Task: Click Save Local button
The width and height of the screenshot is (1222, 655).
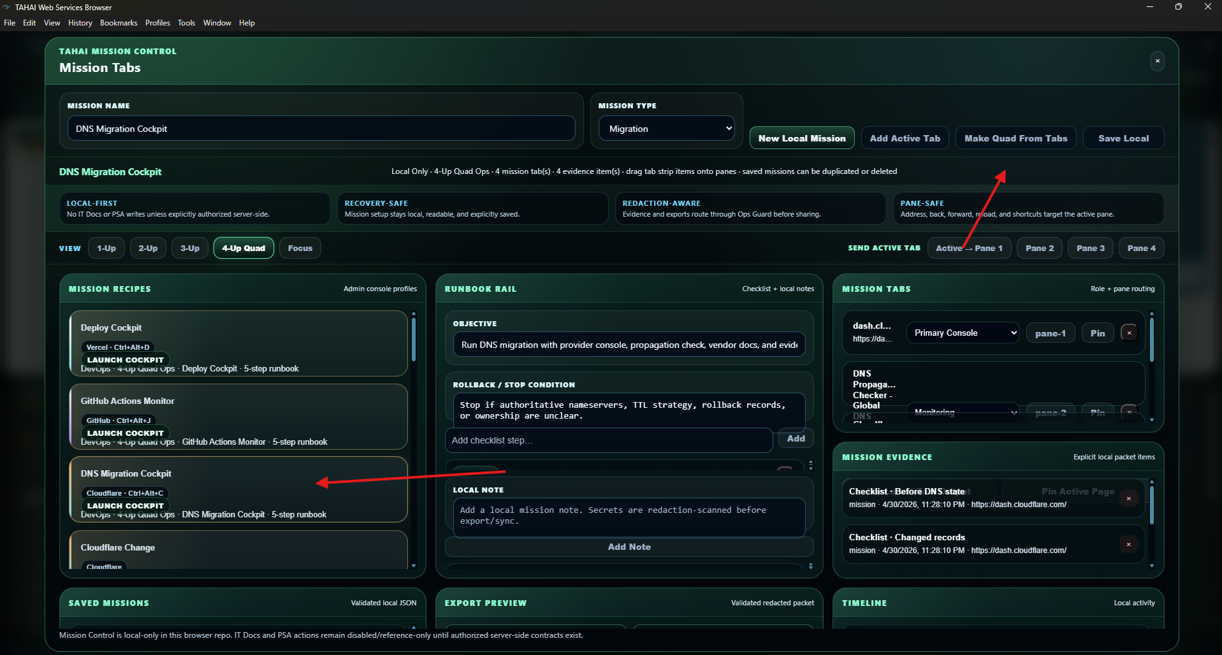Action: point(1123,138)
